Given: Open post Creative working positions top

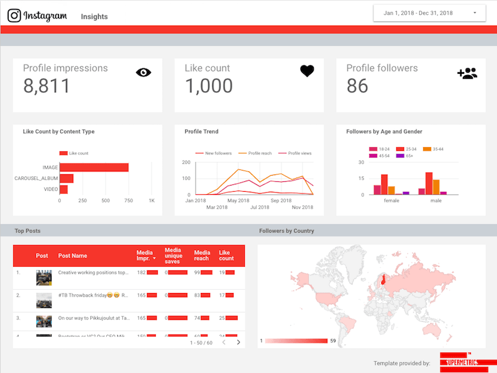Looking at the screenshot, I should 93,272.
